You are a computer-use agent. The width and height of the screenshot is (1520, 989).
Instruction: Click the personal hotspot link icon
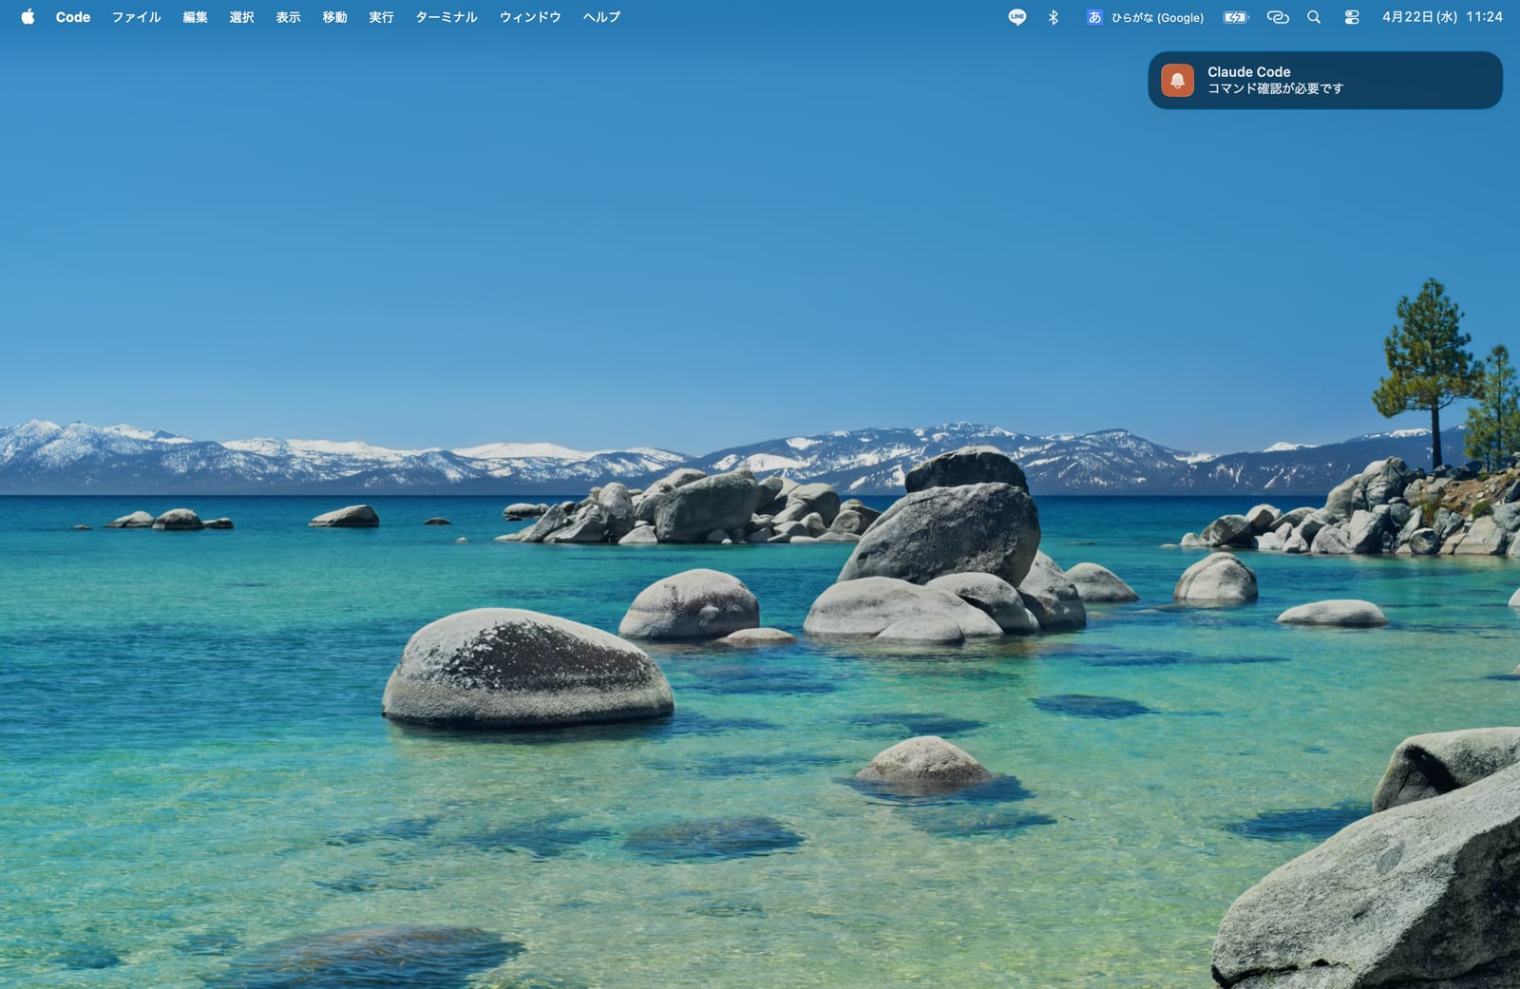point(1278,16)
